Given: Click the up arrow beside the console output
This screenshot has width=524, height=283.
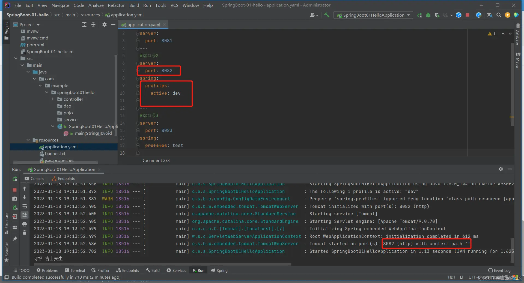Looking at the screenshot, I should [25, 189].
